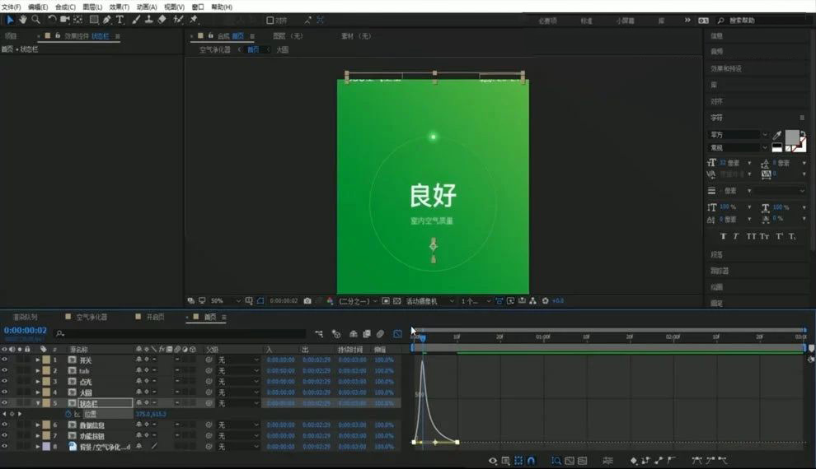This screenshot has width=816, height=469.
Task: Enable the snapping checkbox in toolbar
Action: point(270,21)
